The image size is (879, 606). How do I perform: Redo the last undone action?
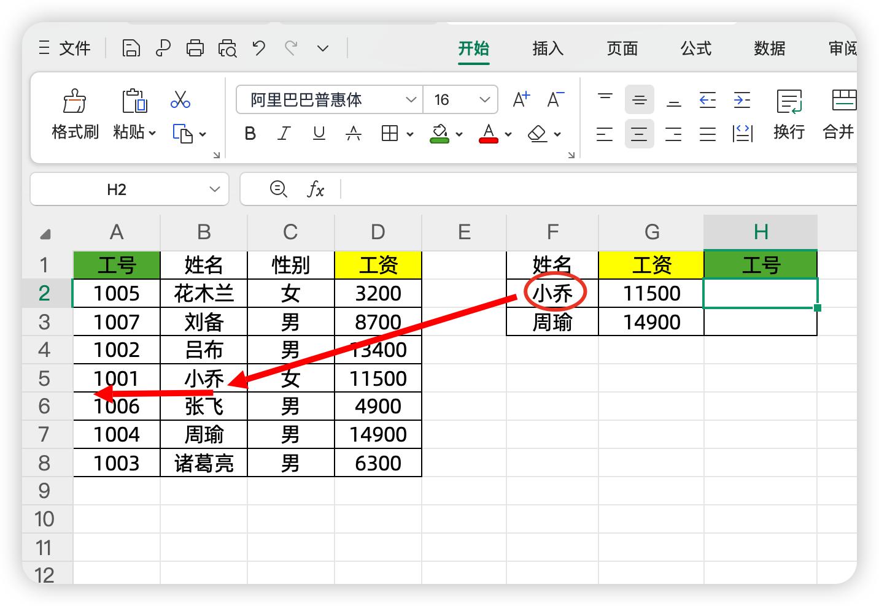291,48
